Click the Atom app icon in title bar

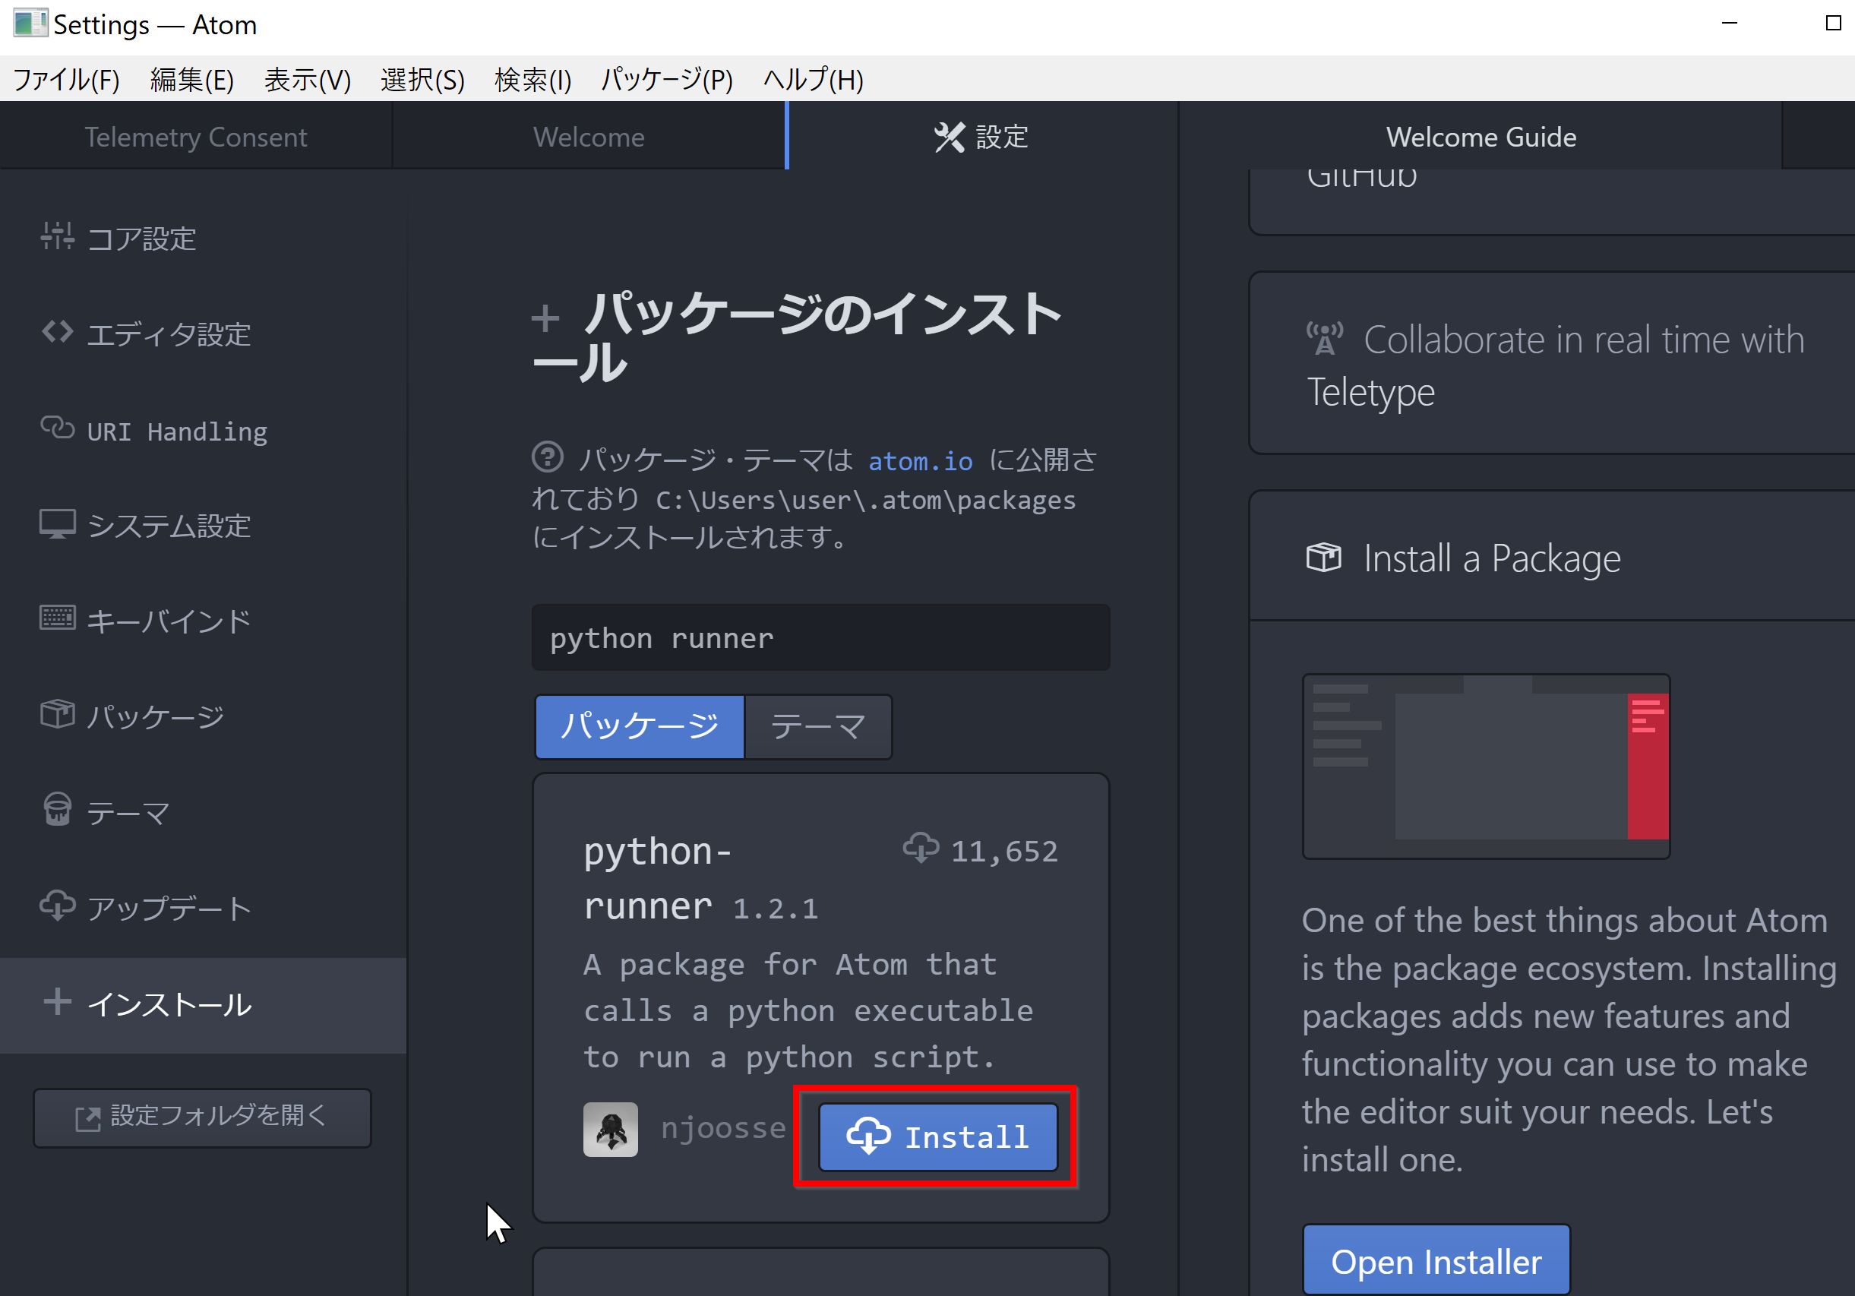tap(30, 23)
